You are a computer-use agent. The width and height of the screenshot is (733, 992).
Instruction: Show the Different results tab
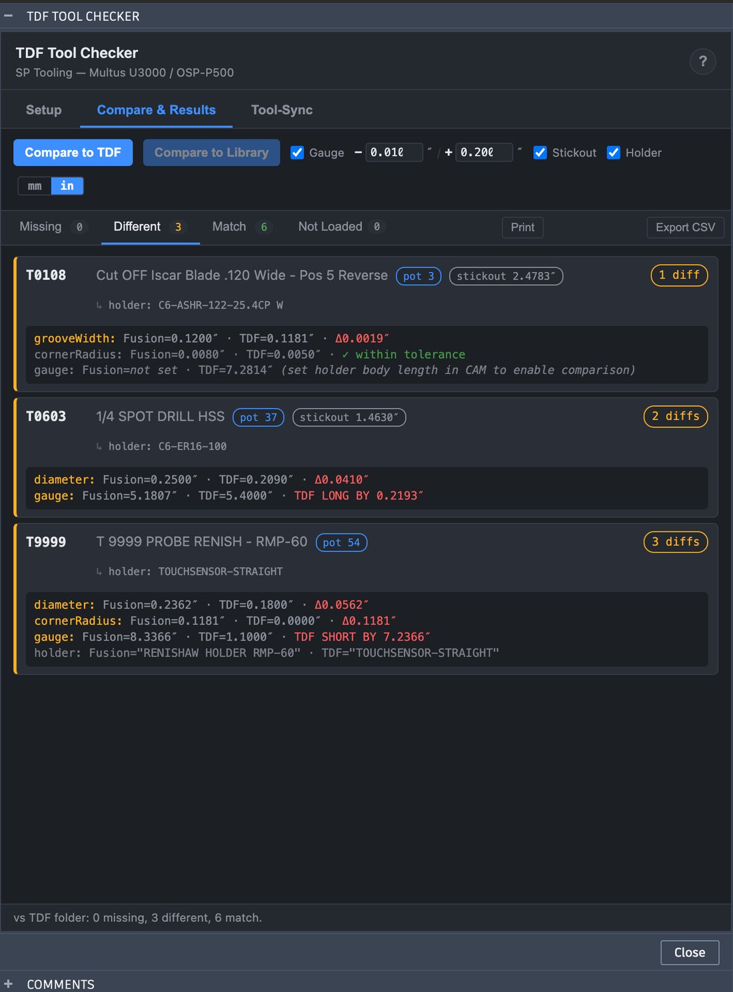[151, 227]
